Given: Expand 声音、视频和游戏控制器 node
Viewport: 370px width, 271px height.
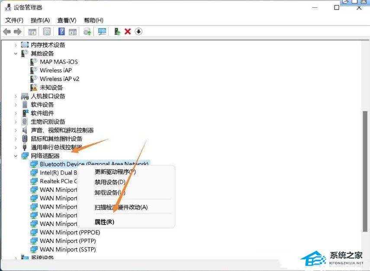Looking at the screenshot, I should (x=16, y=130).
